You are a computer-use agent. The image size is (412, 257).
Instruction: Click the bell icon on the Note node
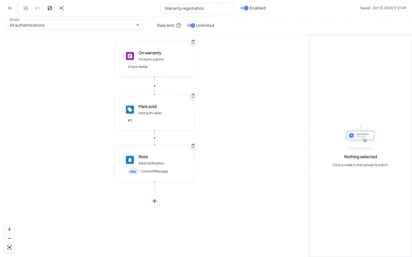(x=130, y=160)
